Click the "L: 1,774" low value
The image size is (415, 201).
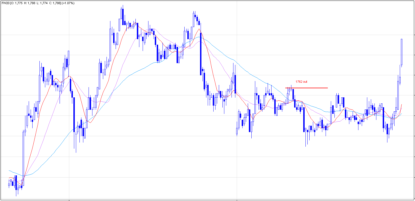click(42, 3)
